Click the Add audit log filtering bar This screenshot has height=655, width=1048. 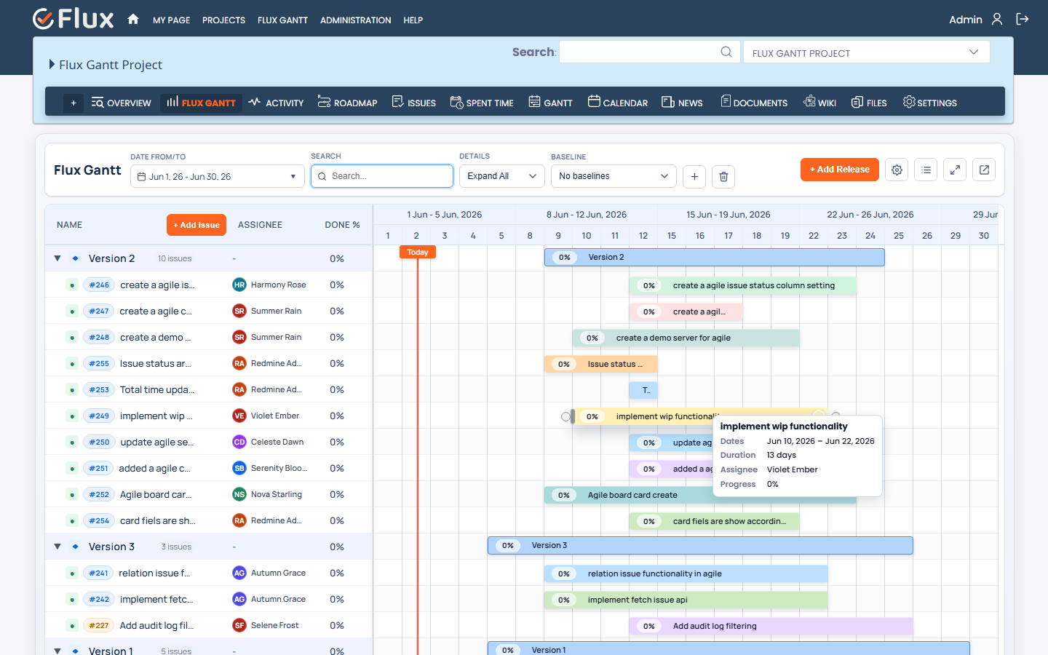[x=771, y=626]
